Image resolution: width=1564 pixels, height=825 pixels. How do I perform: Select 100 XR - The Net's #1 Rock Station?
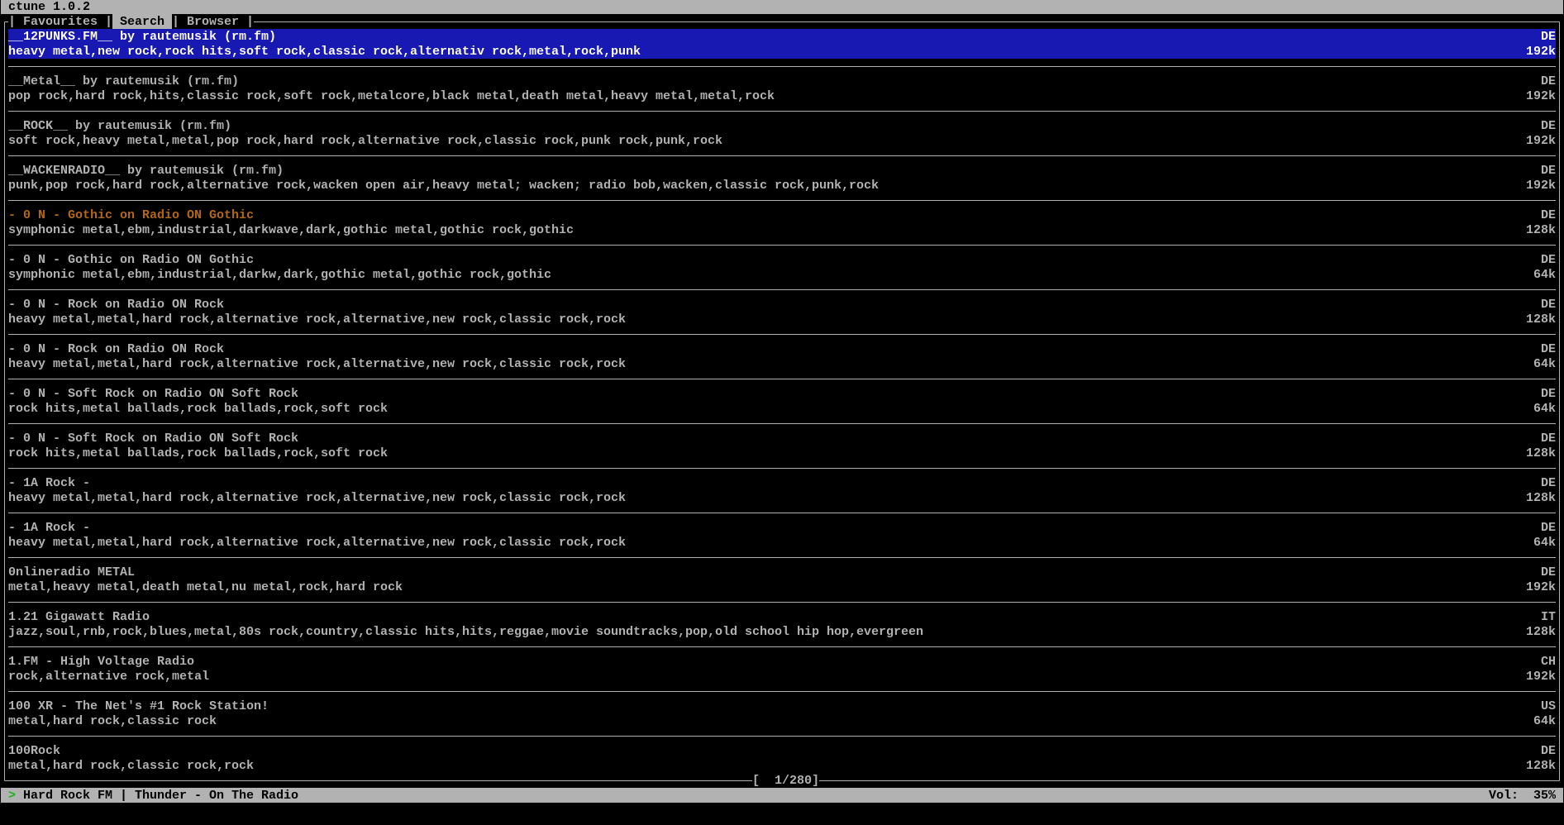click(781, 713)
